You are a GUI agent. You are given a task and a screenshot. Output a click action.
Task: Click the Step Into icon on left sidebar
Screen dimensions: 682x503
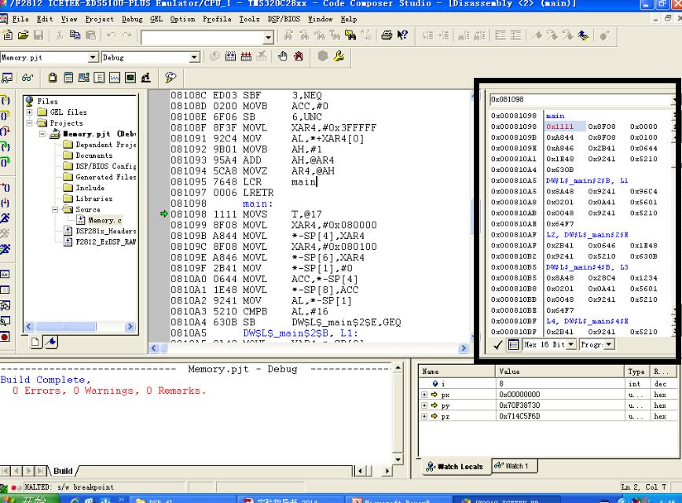tap(5, 101)
